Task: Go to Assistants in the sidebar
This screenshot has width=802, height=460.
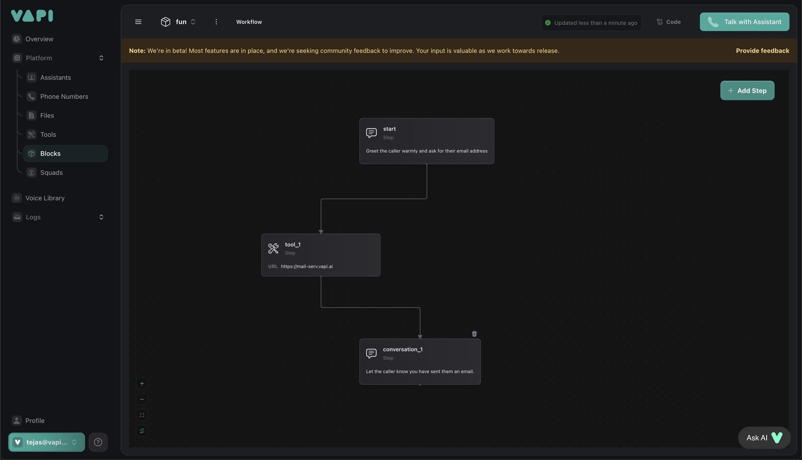Action: [55, 78]
